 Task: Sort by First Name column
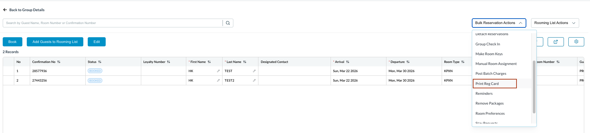coord(209,62)
